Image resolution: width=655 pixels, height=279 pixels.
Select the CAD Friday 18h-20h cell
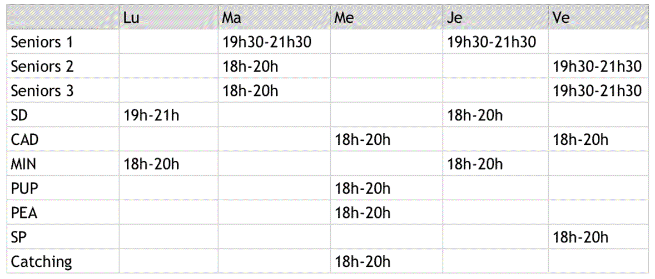point(581,140)
